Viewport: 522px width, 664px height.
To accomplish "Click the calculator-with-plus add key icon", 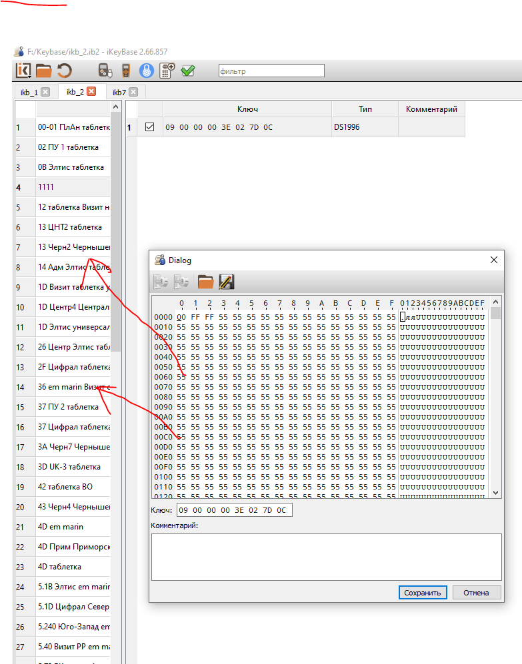I will pos(167,71).
